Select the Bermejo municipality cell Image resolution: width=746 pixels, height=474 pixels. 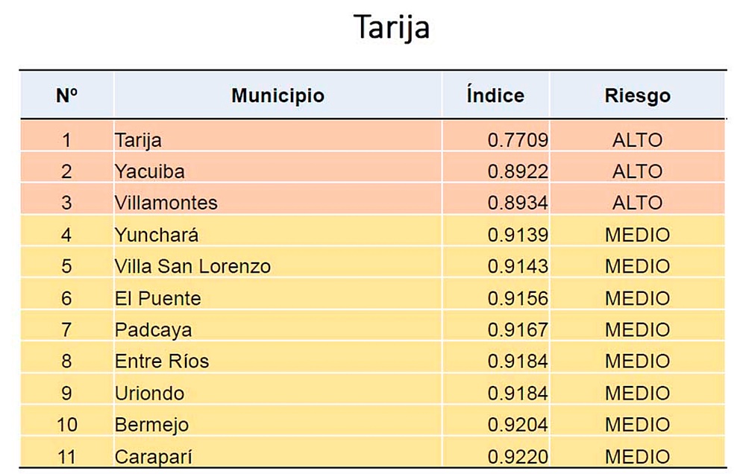click(278, 425)
